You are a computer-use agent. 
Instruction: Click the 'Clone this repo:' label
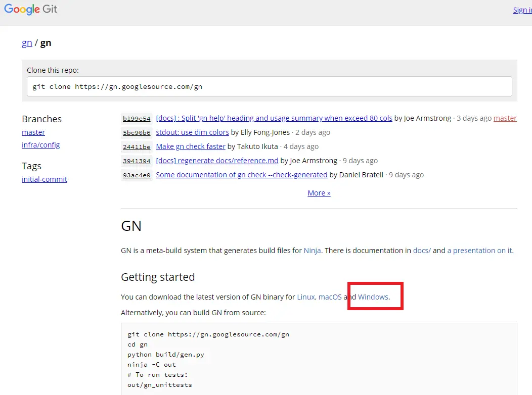pos(53,70)
